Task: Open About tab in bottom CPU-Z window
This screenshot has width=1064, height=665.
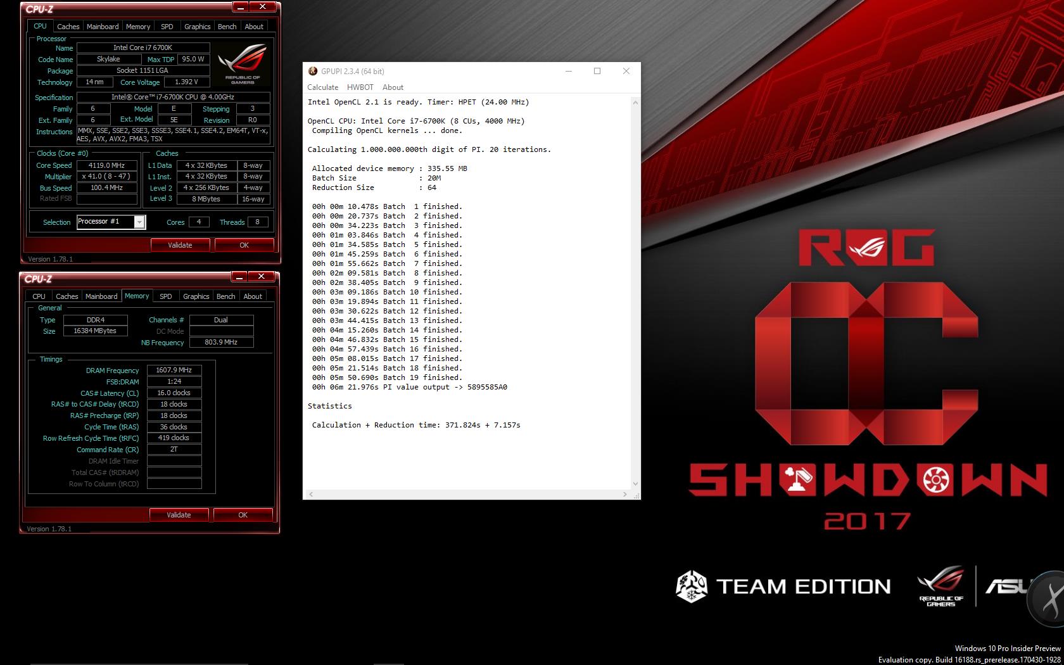Action: [x=253, y=296]
